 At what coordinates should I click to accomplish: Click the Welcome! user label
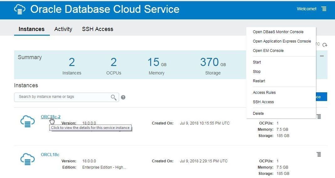coord(306,9)
